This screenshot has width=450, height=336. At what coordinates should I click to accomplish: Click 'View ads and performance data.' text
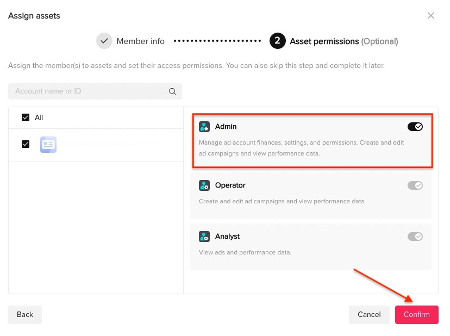(245, 252)
